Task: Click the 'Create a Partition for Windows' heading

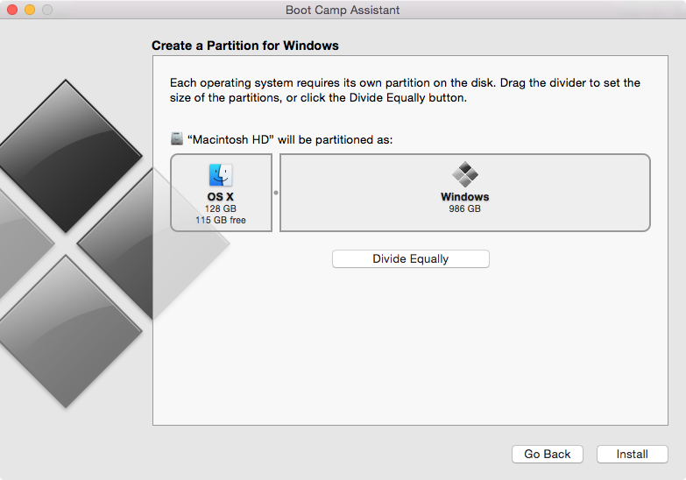Action: 245,46
